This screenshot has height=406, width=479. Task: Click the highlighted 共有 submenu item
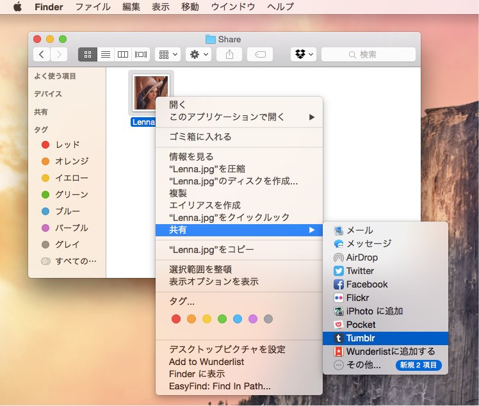coord(239,230)
